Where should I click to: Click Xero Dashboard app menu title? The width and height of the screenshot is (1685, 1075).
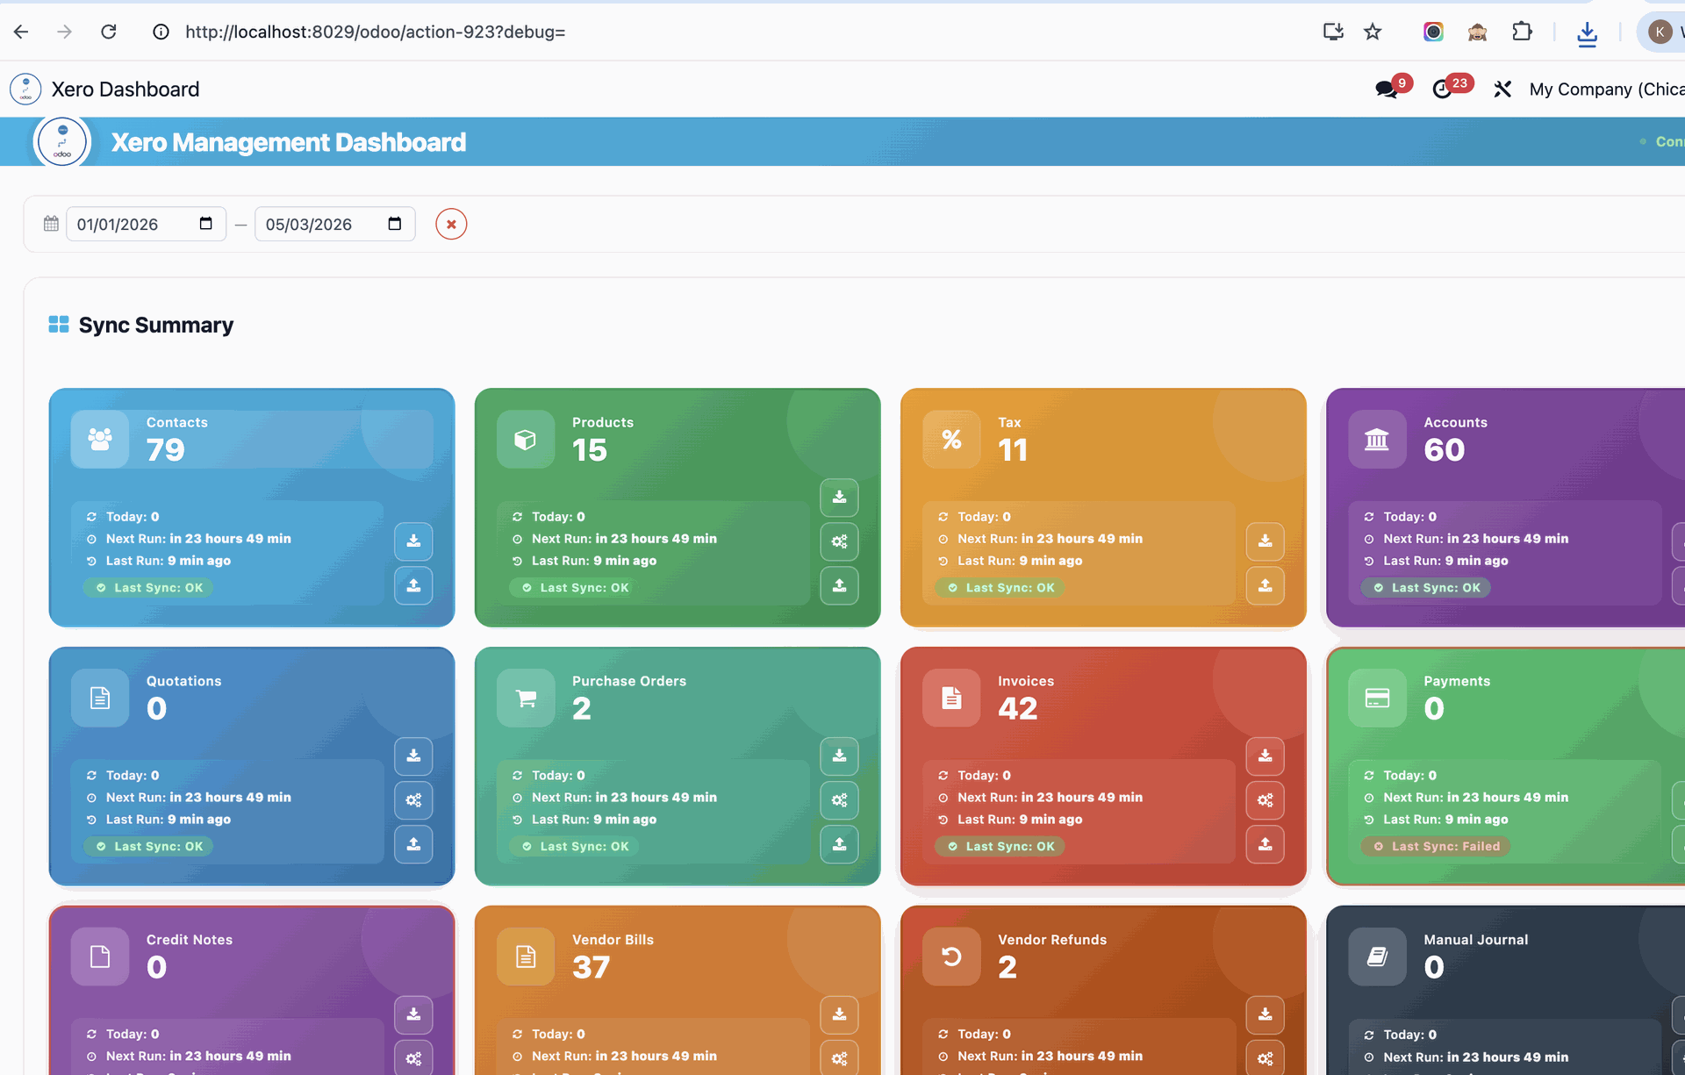click(125, 90)
